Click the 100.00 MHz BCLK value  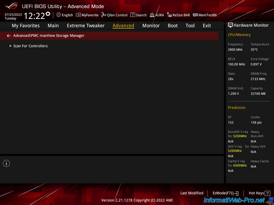pyautogui.click(x=237, y=64)
